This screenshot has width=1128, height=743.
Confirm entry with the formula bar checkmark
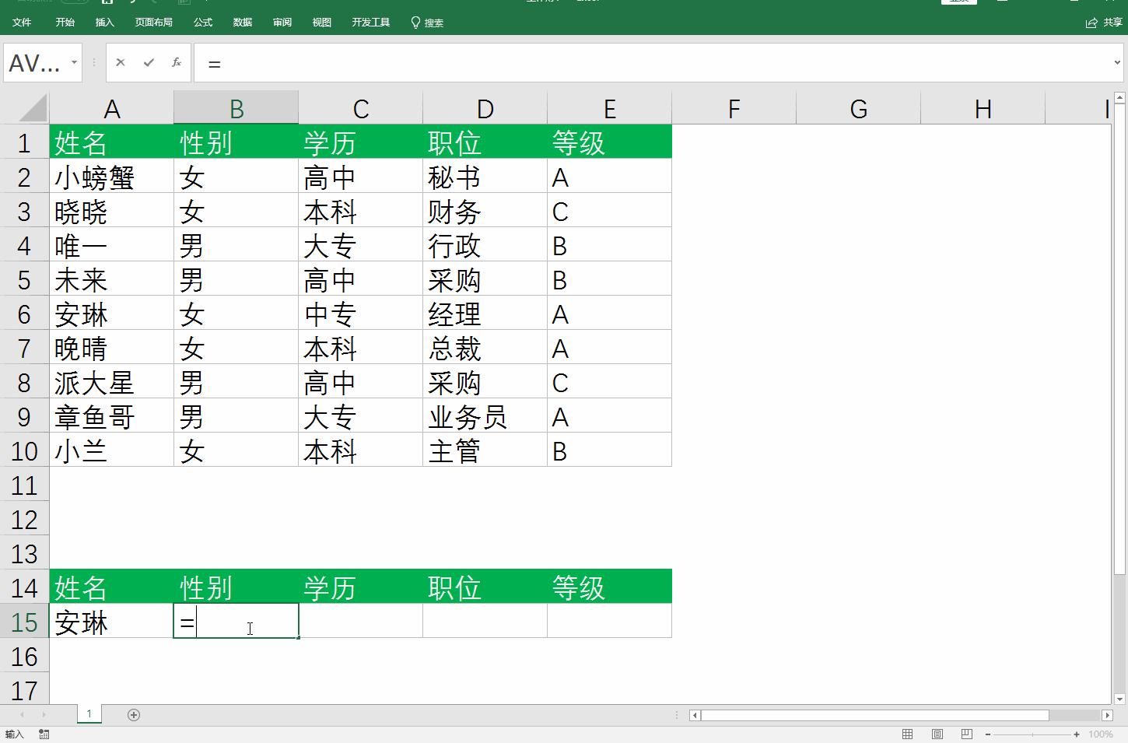(148, 62)
